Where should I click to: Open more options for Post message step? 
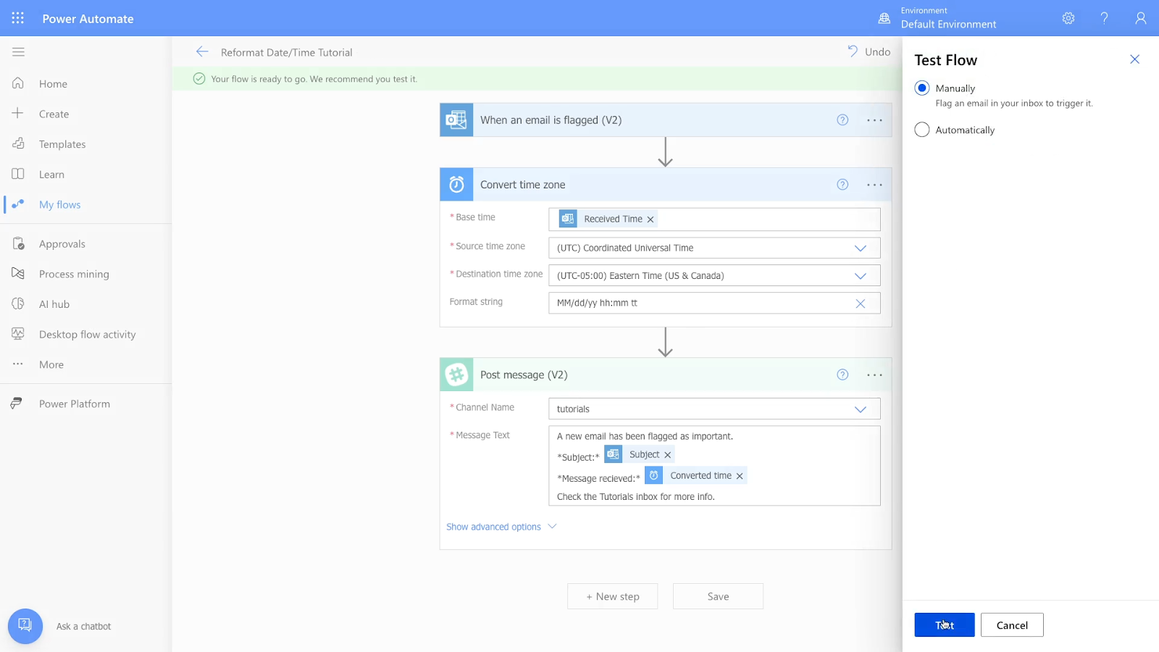click(874, 375)
